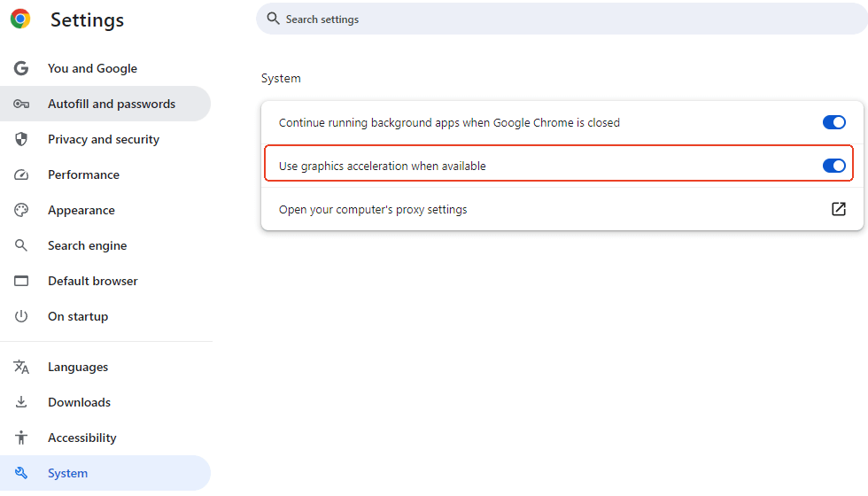Viewport: 868px width, 496px height.
Task: Focus the Search settings field
Action: (562, 19)
